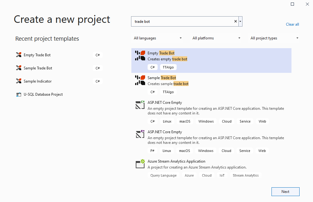The width and height of the screenshot is (313, 202).
Task: Click the Query Language tag
Action: tap(163, 175)
